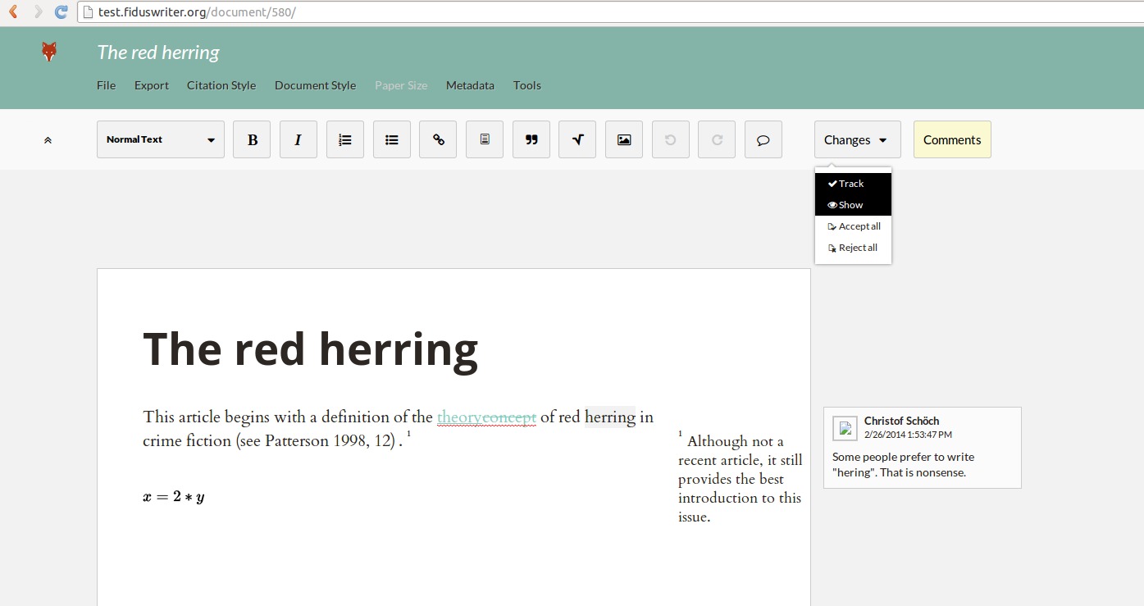Image resolution: width=1144 pixels, height=606 pixels.
Task: Click the Comments button
Action: 952,139
